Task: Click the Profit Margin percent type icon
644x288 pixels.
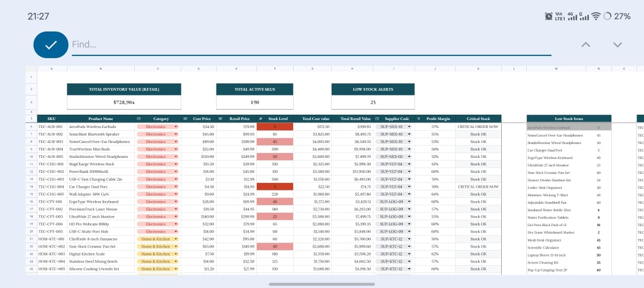Action: coord(419,119)
